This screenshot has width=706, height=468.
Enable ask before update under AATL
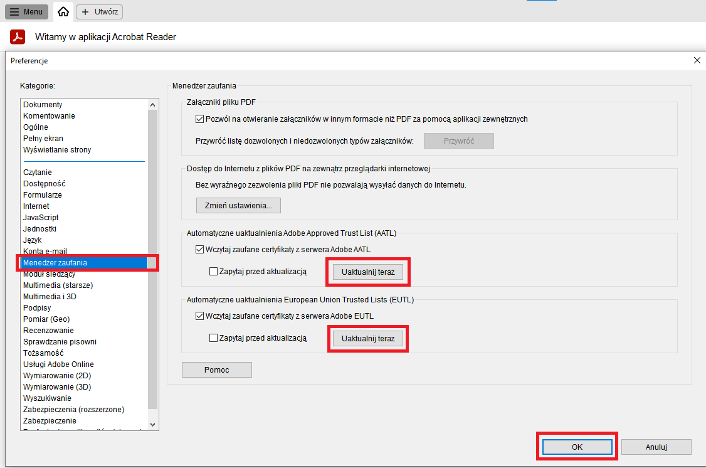[x=213, y=272]
